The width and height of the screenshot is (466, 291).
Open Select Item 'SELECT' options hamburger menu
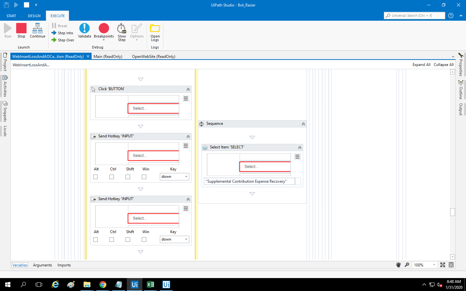pos(297,157)
